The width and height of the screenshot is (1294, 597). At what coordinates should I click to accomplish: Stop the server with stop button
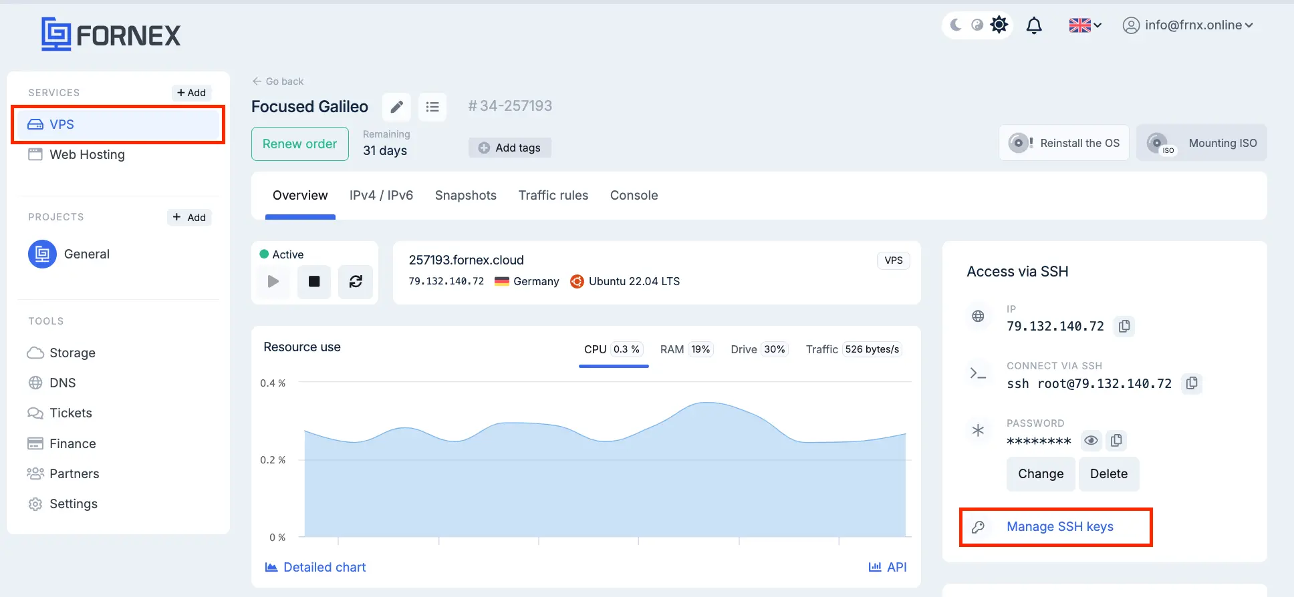click(314, 281)
